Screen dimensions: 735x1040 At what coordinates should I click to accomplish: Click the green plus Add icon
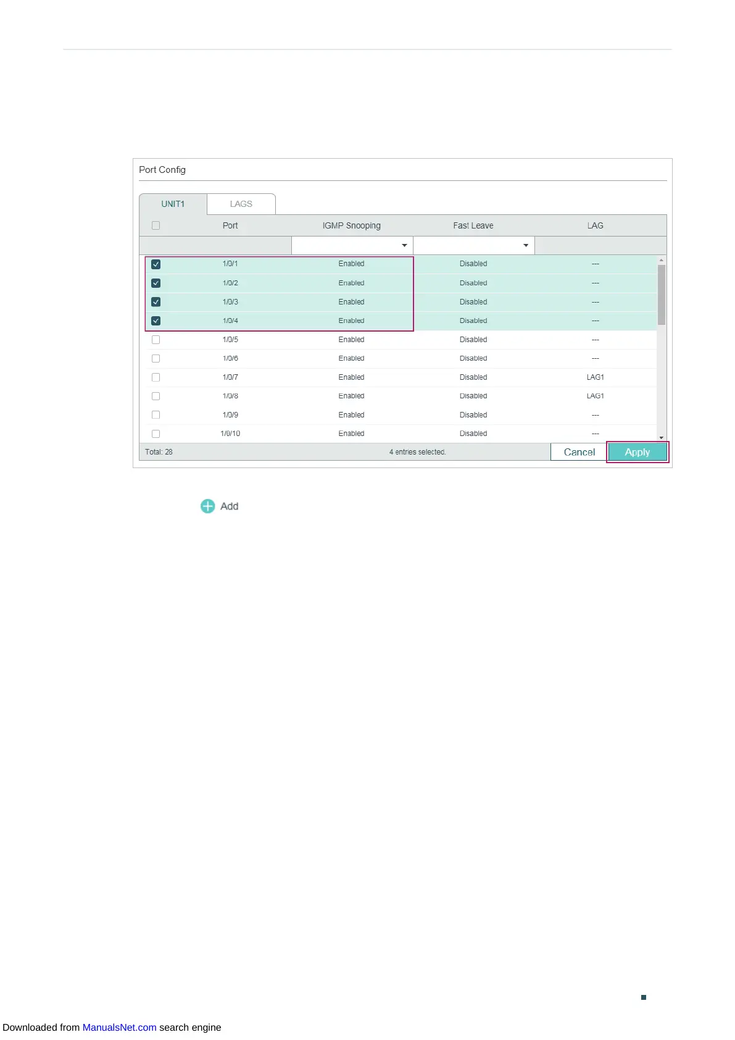pyautogui.click(x=208, y=506)
